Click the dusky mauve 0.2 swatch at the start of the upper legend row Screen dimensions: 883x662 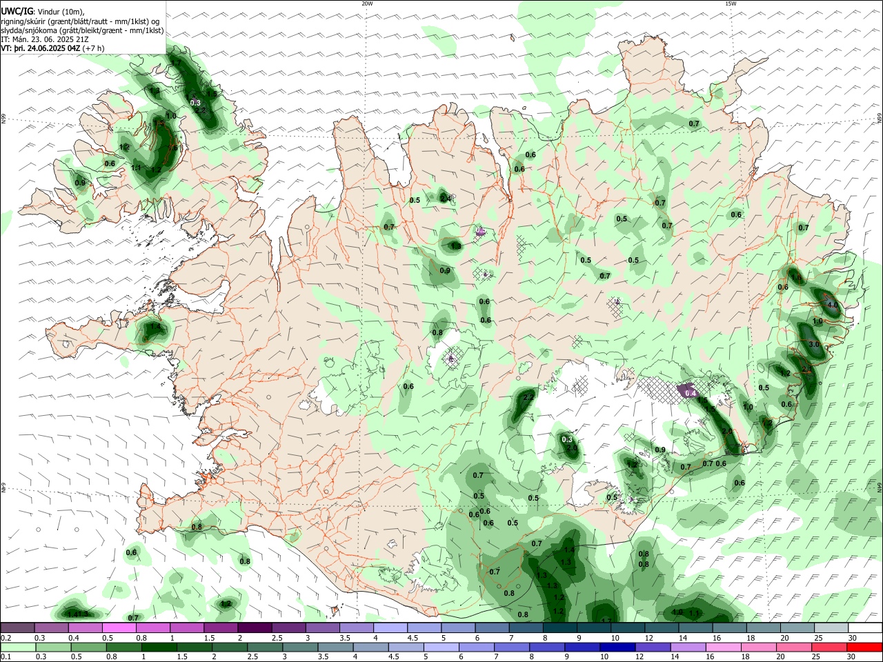17,628
